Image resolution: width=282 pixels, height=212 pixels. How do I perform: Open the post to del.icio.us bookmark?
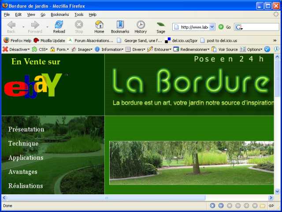coord(219,41)
